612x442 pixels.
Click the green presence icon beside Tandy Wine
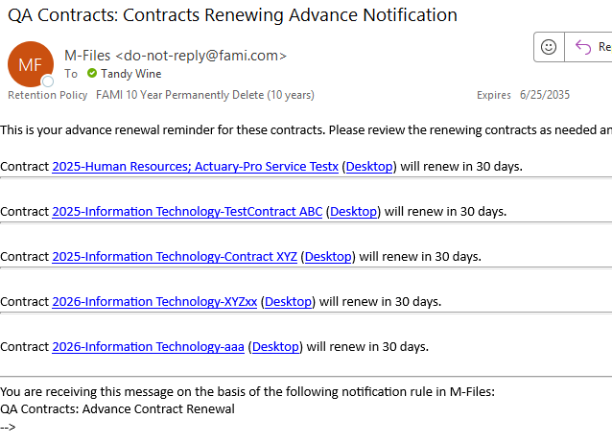pos(92,73)
